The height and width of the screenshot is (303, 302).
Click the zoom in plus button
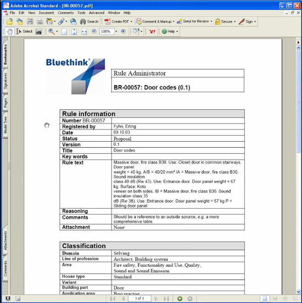[123, 31]
